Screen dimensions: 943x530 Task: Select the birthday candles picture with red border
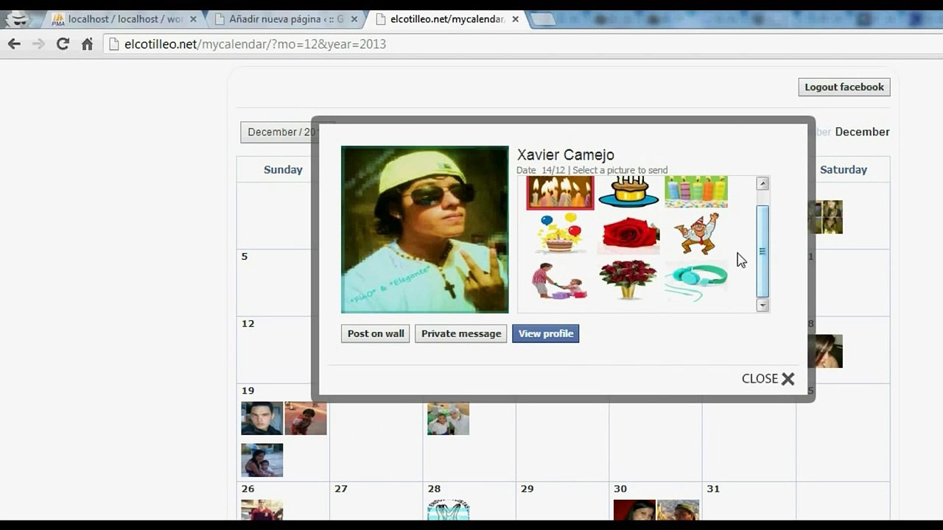point(560,192)
